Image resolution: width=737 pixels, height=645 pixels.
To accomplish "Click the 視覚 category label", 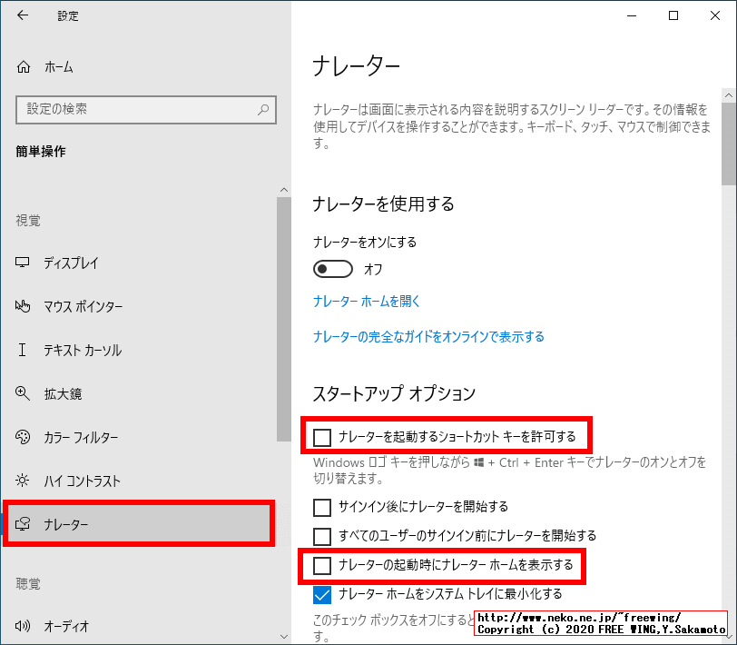I will (28, 220).
